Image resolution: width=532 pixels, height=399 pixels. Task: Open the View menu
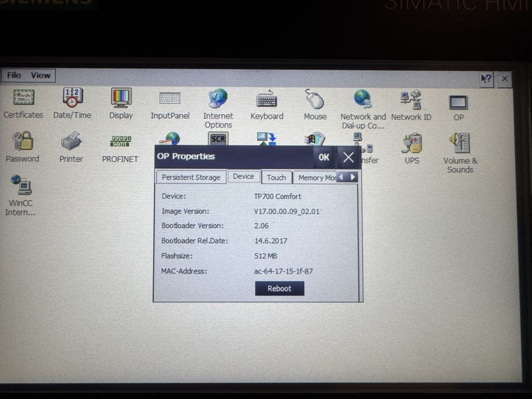pyautogui.click(x=40, y=75)
